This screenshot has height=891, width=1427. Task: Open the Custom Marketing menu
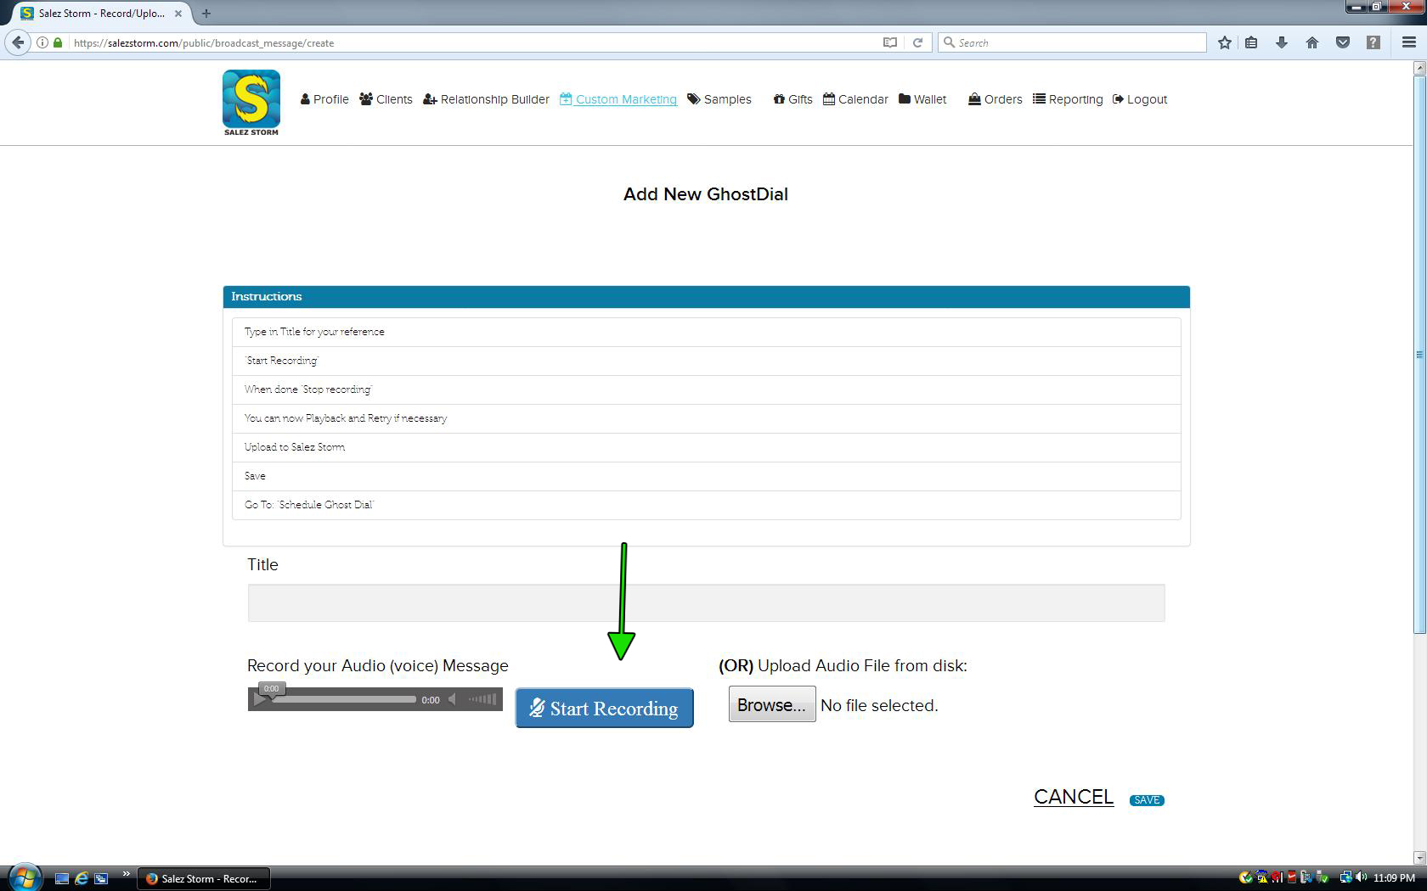(618, 99)
